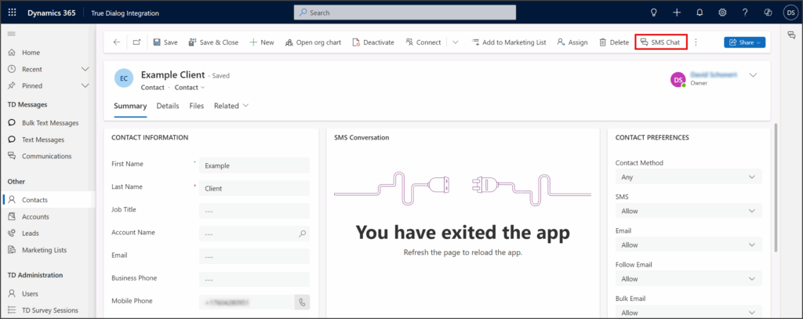Assign the contact record
The width and height of the screenshot is (803, 319).
click(572, 42)
